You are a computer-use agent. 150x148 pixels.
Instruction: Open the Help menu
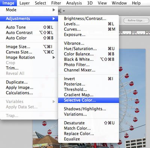point(136,3)
